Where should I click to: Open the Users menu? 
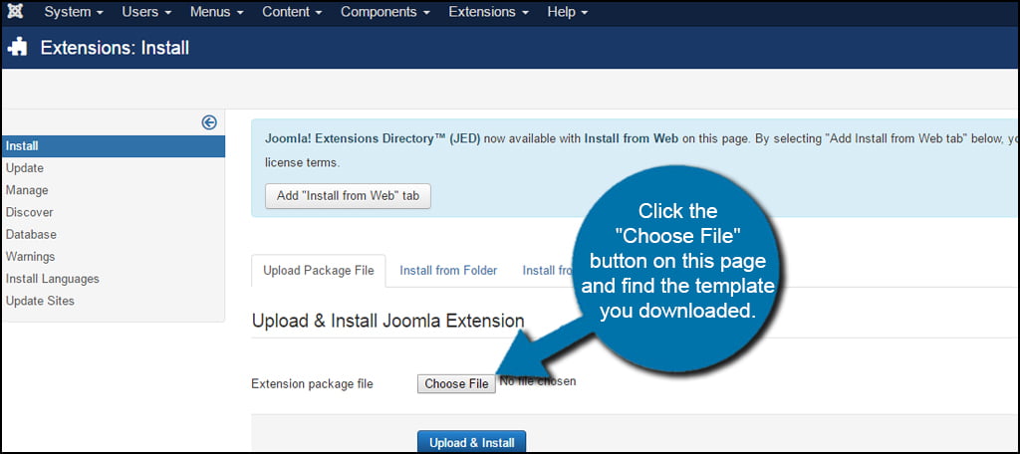[146, 12]
